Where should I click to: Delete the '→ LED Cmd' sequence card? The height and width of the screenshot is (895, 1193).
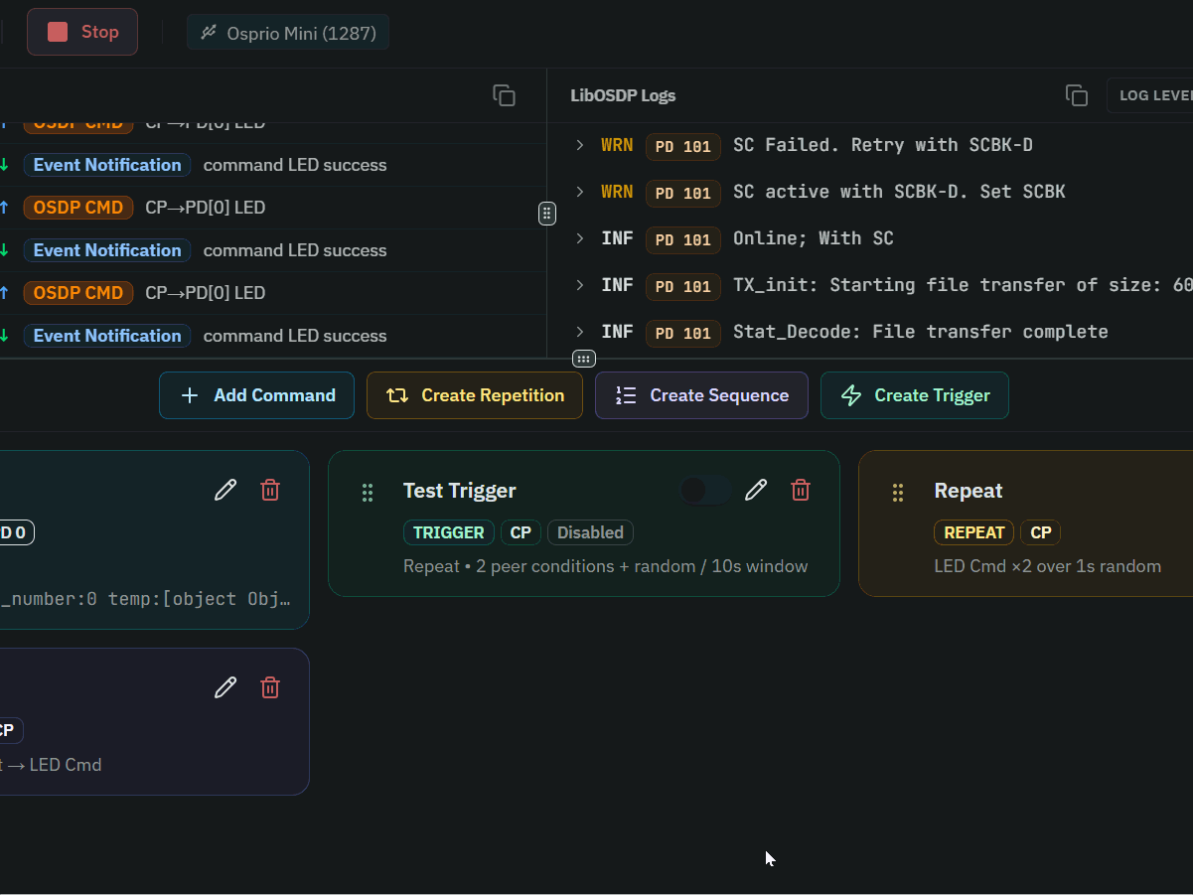[270, 687]
